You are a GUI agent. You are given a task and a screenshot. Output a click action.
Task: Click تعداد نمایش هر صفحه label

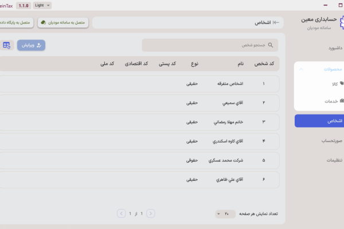[x=259, y=214]
